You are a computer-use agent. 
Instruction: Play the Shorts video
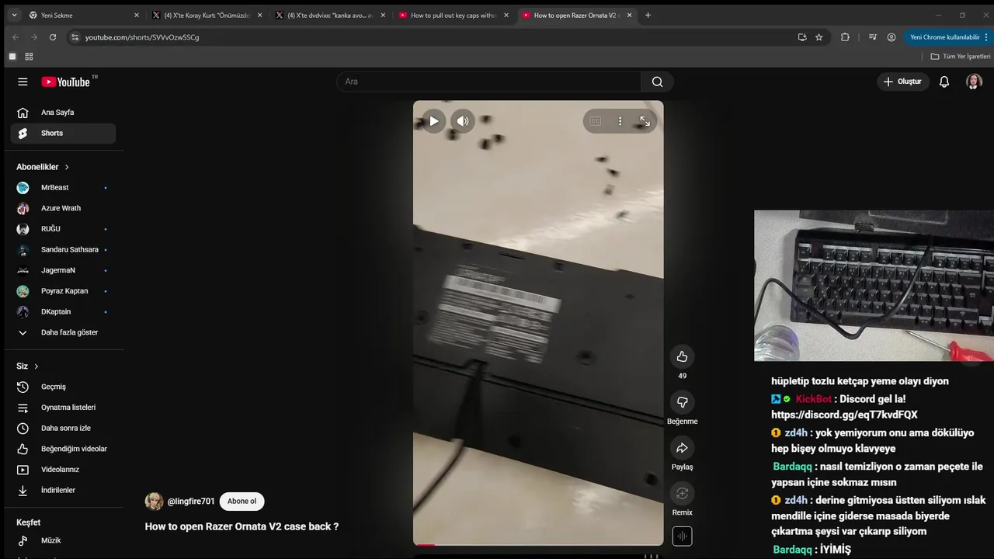click(433, 121)
